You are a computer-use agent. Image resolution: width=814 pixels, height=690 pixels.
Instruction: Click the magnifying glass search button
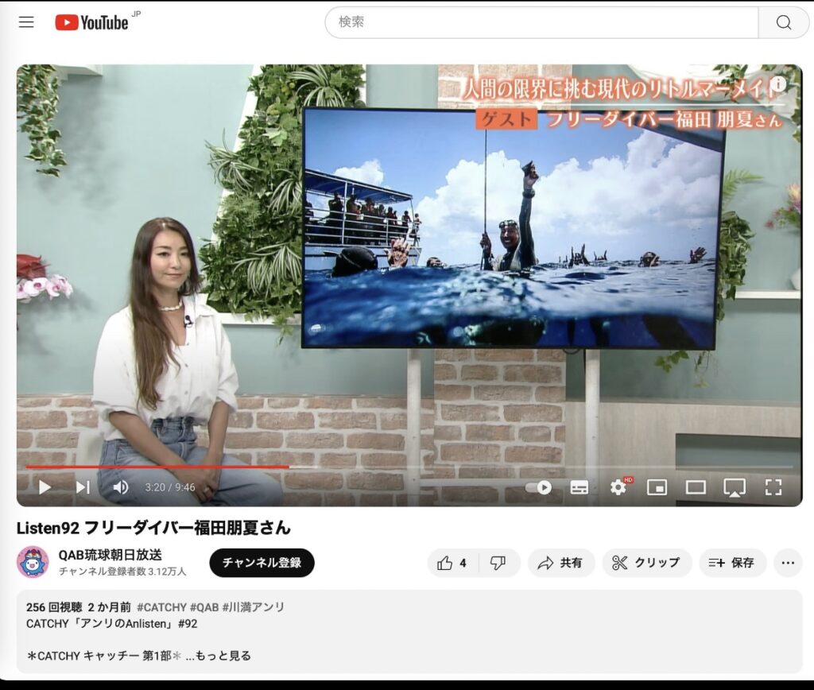783,22
